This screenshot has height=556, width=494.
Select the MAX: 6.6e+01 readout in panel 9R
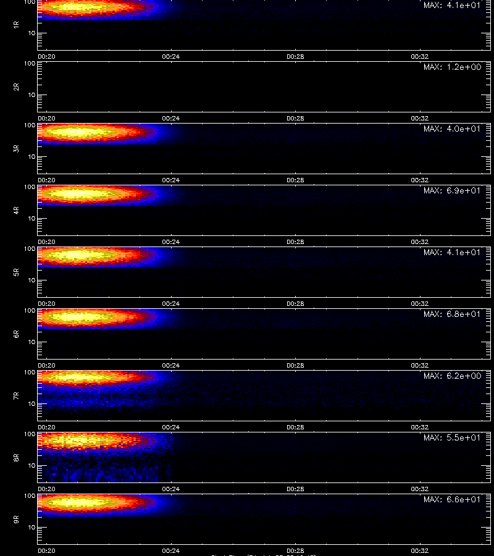[x=452, y=499]
